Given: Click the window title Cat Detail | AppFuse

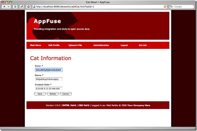Looking at the screenshot, I should pyautogui.click(x=98, y=2).
